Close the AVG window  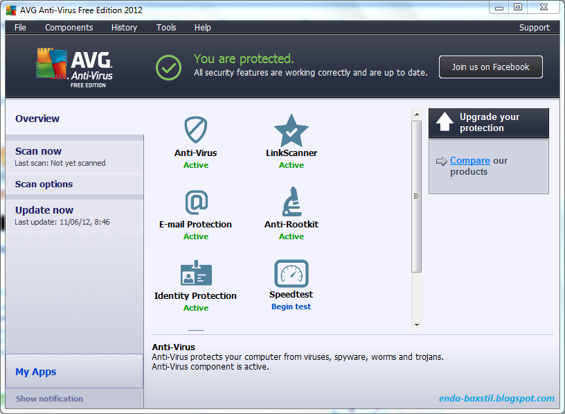[x=544, y=8]
